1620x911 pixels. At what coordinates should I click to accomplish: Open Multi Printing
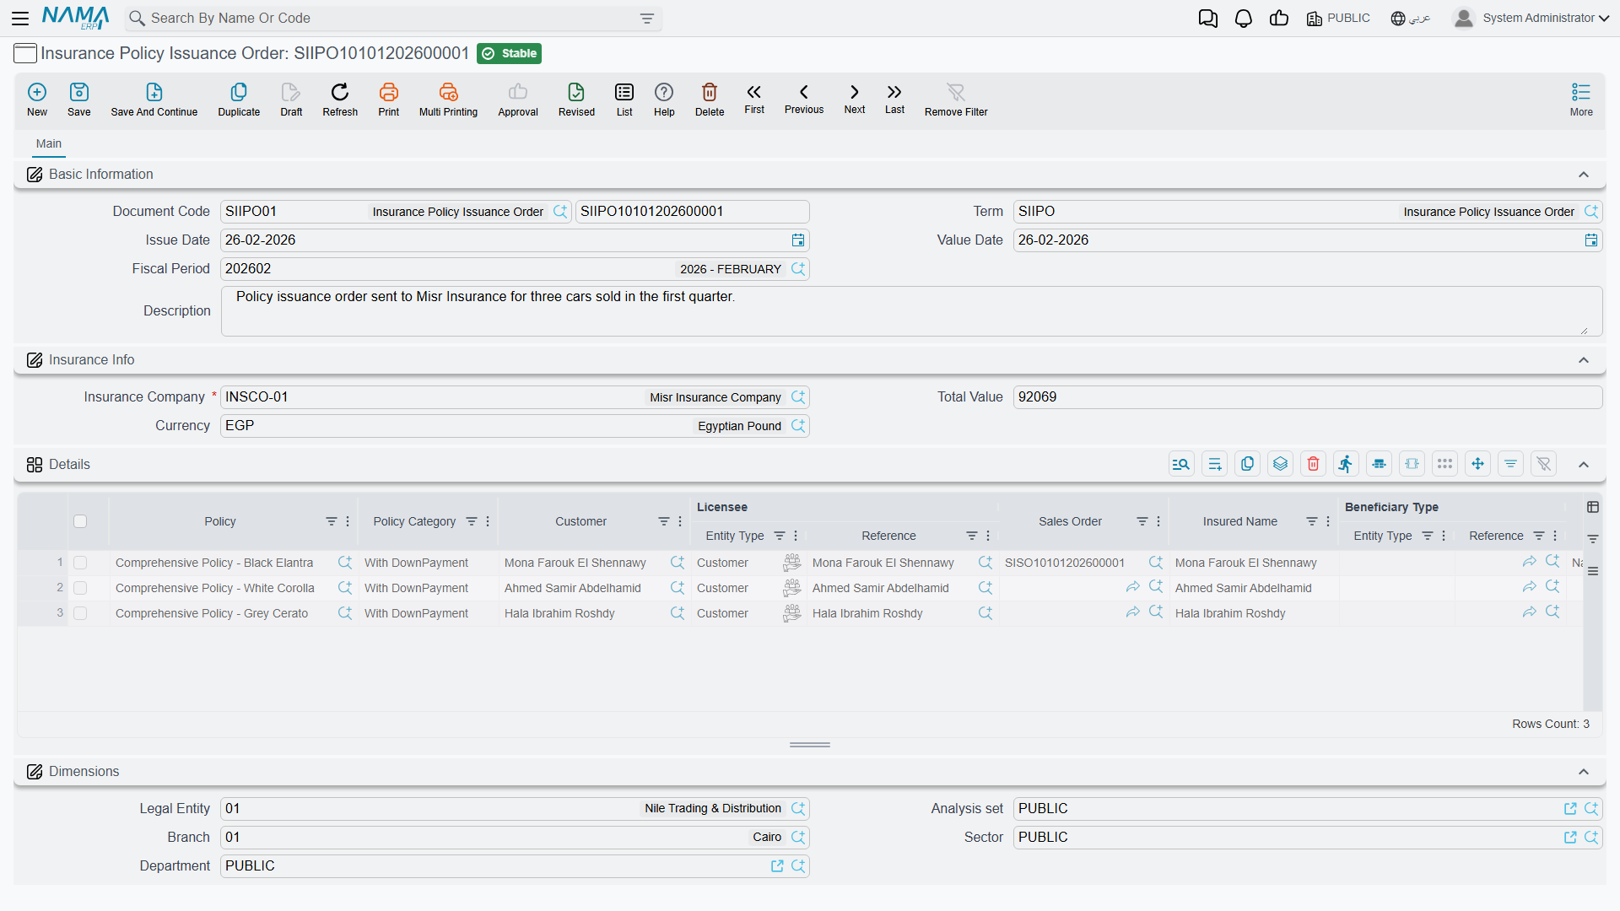(x=448, y=99)
